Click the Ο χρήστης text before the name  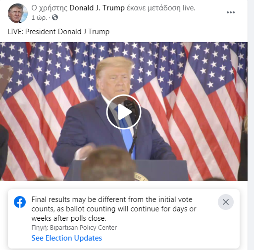50,8
